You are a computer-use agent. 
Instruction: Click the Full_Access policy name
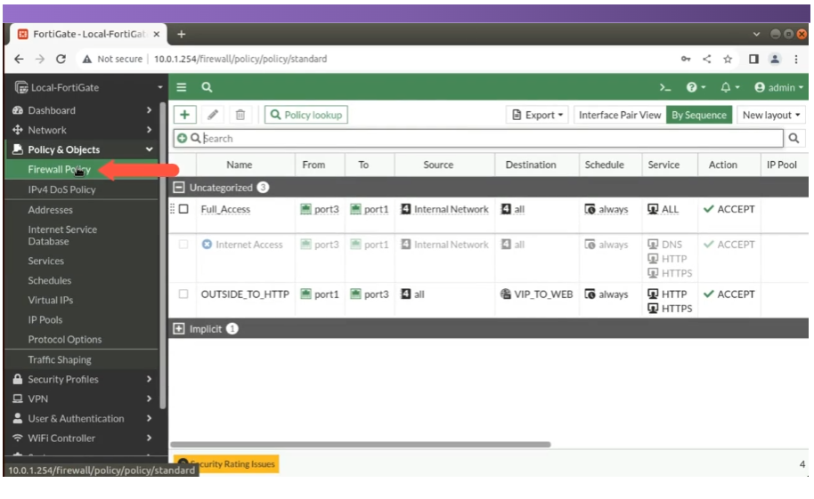(x=225, y=209)
